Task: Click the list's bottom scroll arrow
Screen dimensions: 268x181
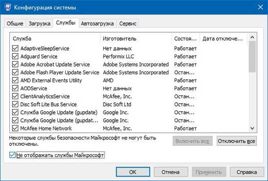Action: [x=252, y=128]
